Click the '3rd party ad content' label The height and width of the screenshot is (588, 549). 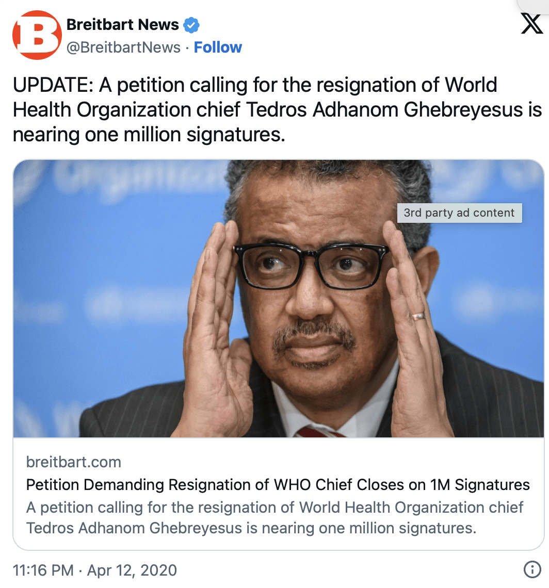[459, 213]
